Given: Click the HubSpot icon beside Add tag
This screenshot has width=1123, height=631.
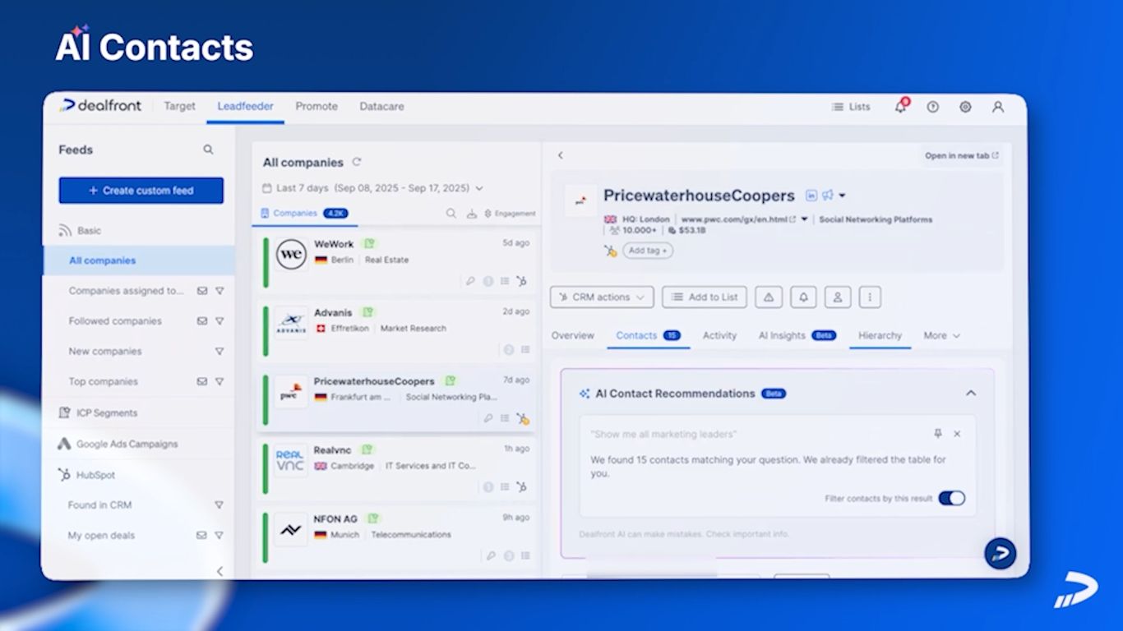Looking at the screenshot, I should (x=610, y=251).
